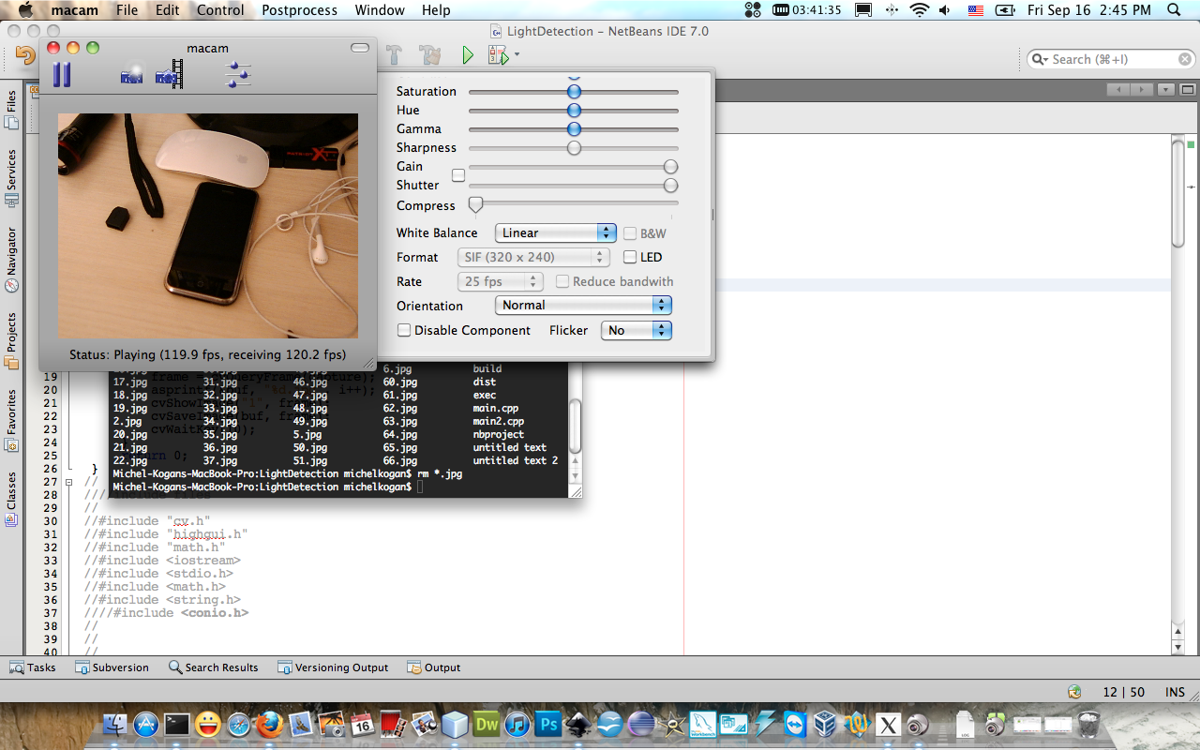Open the Edit menu

167,10
